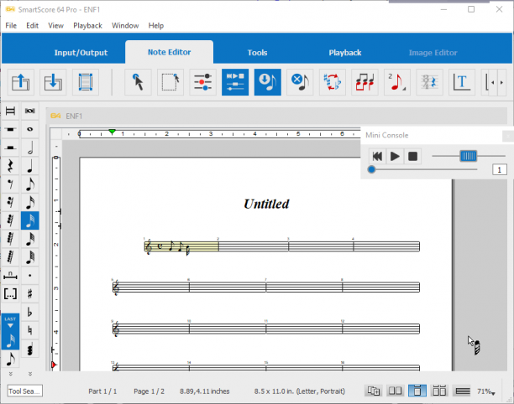This screenshot has height=404, width=514.
Task: Show next toolbar icons with right arrow
Action: tap(502, 82)
